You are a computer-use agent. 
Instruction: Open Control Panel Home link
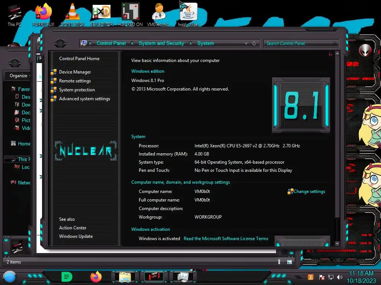(79, 58)
